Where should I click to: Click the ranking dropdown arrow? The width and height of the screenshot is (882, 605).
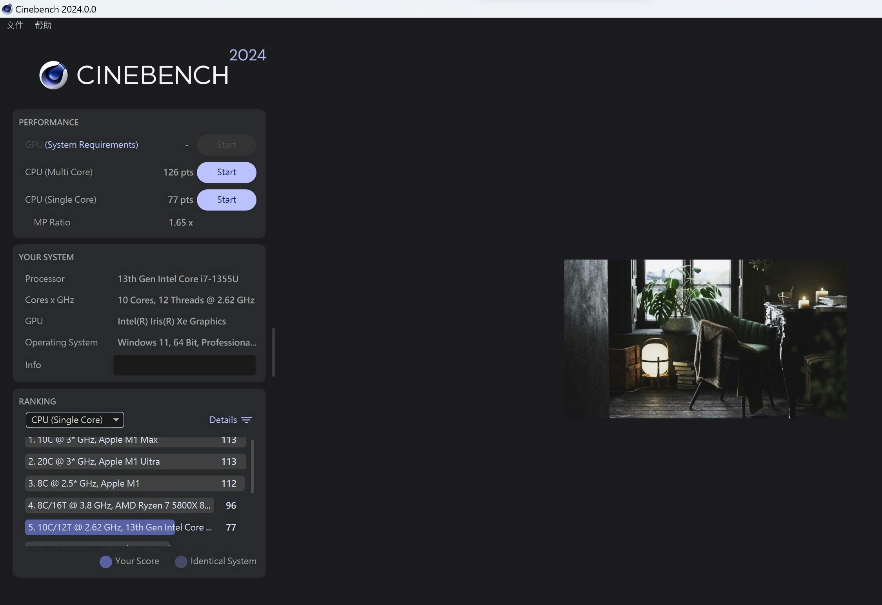tap(116, 420)
